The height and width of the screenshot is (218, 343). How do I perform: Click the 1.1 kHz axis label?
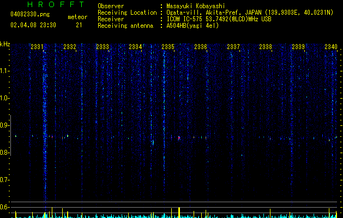pyautogui.click(x=4, y=71)
